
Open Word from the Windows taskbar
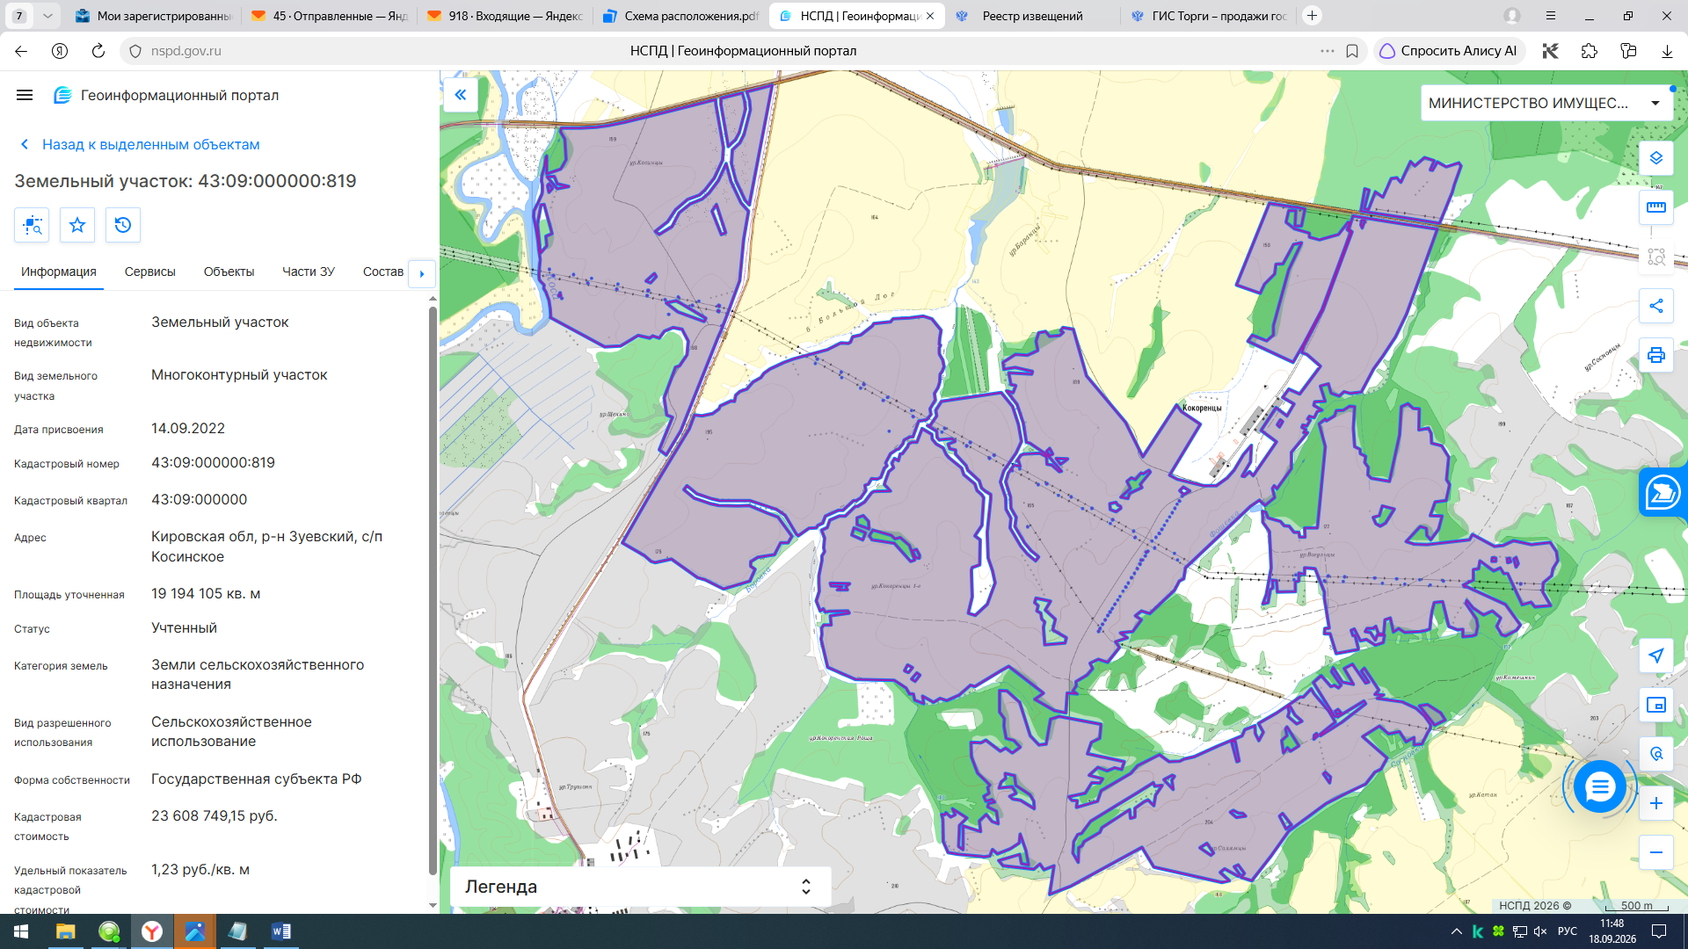(x=280, y=931)
